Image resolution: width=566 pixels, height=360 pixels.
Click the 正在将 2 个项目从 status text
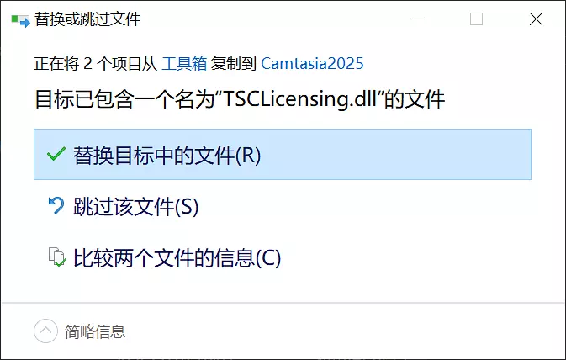click(96, 64)
